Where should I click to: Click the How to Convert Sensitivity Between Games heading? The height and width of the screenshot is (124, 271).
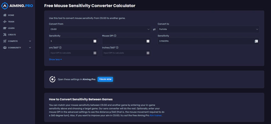point(81,99)
